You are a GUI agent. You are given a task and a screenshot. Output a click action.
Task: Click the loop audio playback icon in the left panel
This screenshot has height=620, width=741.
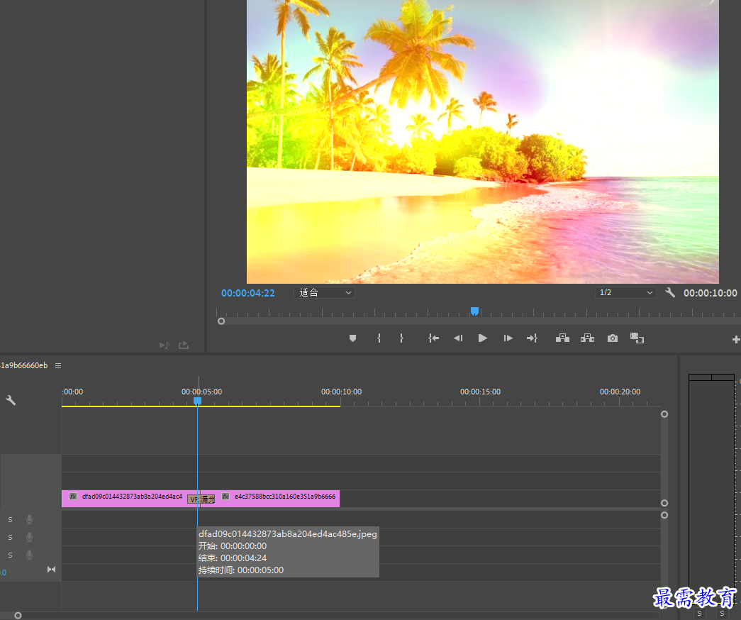click(x=184, y=345)
